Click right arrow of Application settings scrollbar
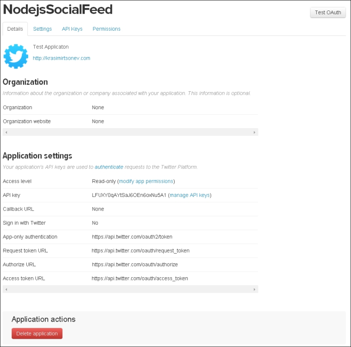 coord(254,289)
